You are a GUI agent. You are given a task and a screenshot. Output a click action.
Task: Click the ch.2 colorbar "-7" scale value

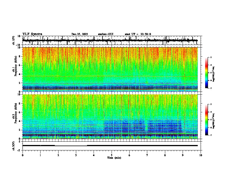[x=210, y=135]
